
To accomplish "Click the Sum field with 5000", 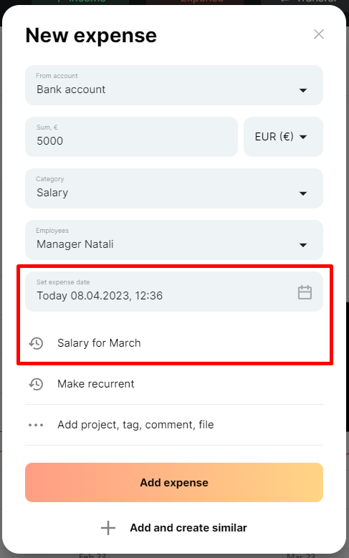I will click(x=131, y=137).
